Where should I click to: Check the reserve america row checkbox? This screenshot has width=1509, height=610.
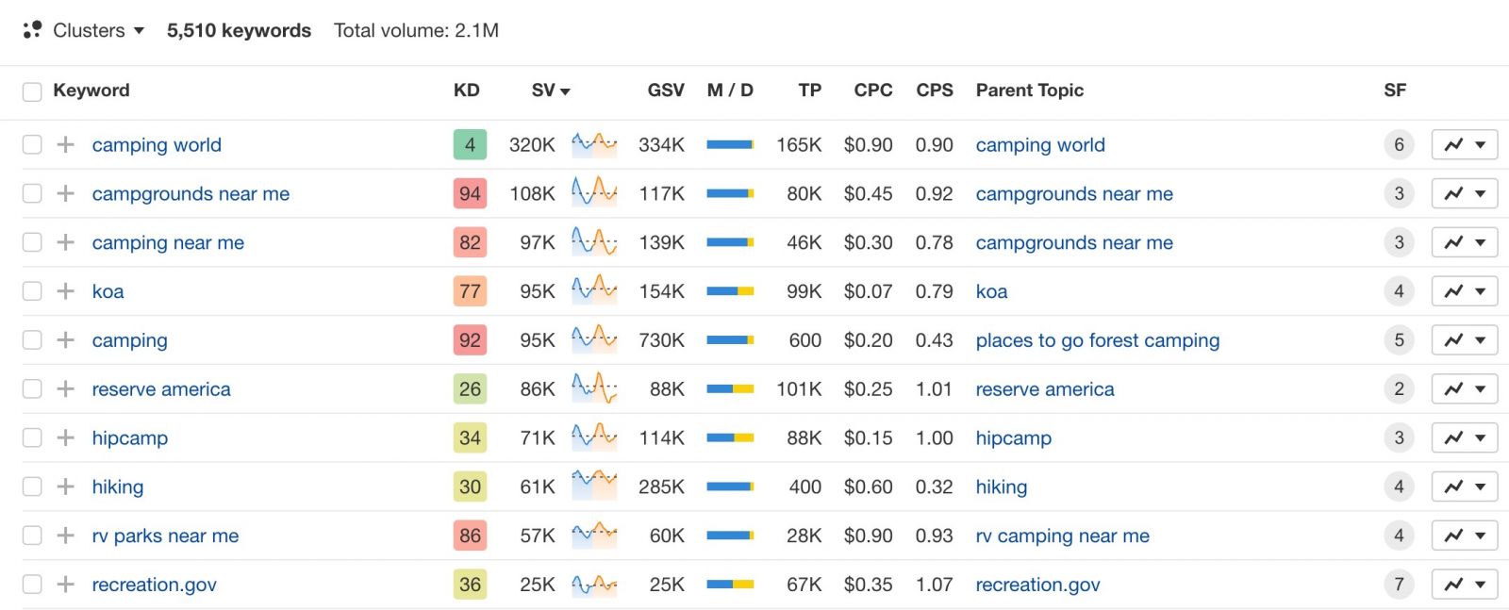tap(32, 389)
